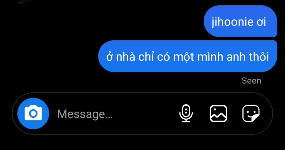Image resolution: width=285 pixels, height=150 pixels.
Task: Open the photo gallery picker icon
Action: 218,113
